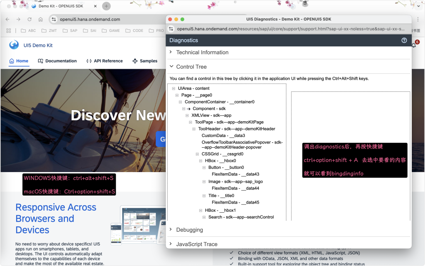This screenshot has height=266, width=425.
Task: Expand the Technical Information section
Action: click(x=202, y=53)
